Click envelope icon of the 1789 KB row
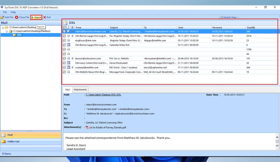This screenshot has height=162, width=280. (68, 49)
